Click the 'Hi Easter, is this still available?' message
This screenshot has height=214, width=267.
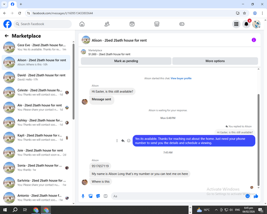(112, 91)
